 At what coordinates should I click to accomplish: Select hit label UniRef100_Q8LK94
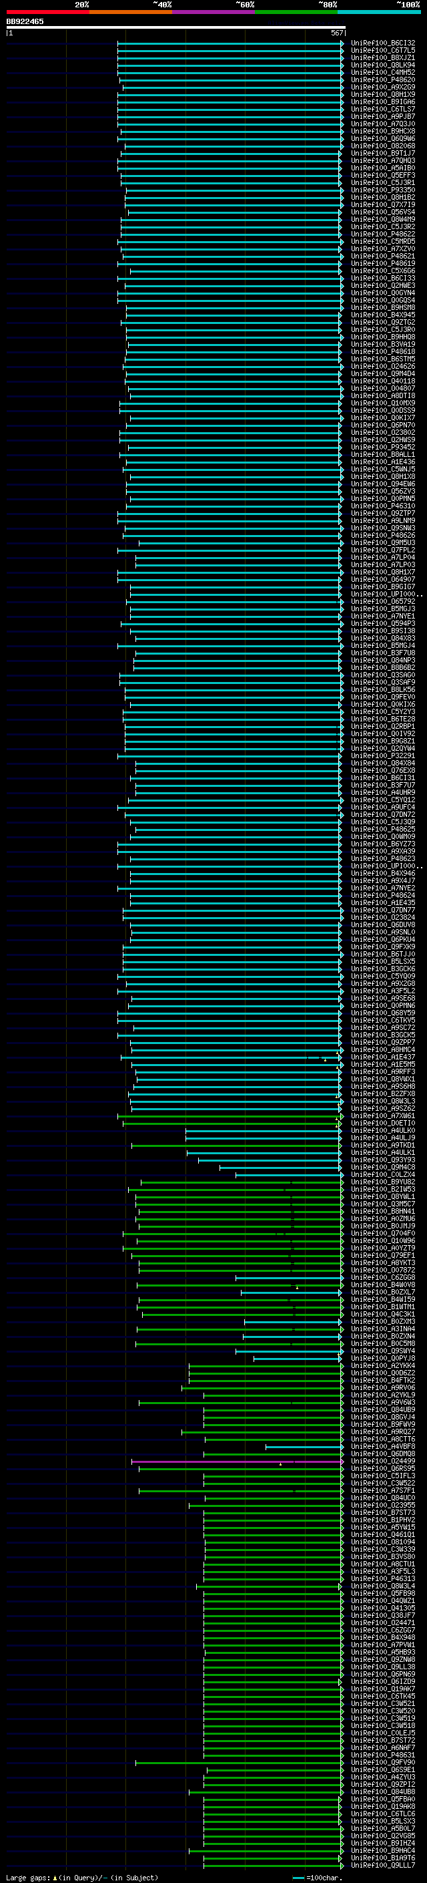(383, 65)
